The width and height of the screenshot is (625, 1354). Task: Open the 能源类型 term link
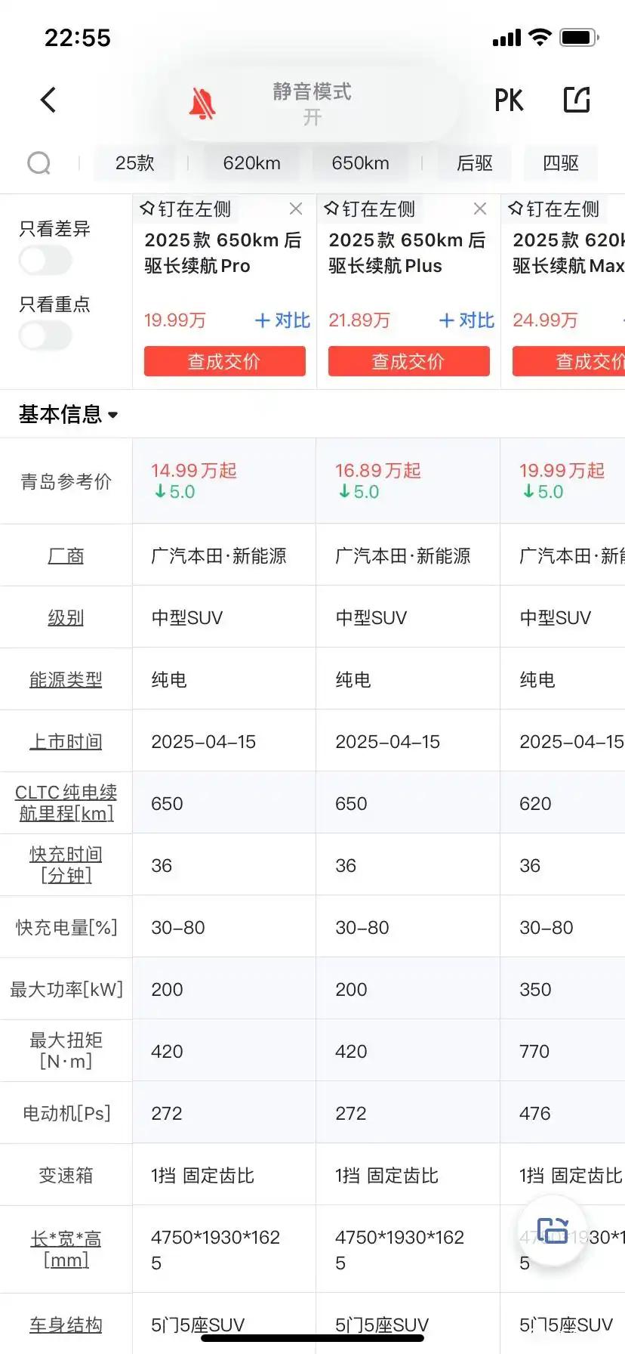click(x=66, y=680)
